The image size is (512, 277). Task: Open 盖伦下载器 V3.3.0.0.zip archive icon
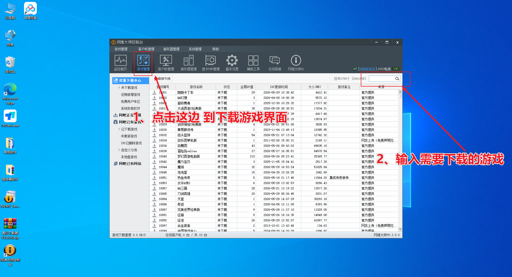10,228
